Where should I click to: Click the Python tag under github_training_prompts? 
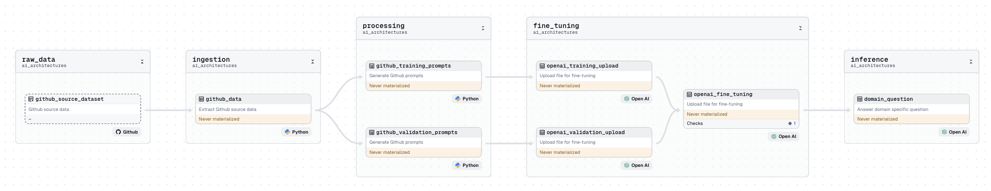(467, 98)
